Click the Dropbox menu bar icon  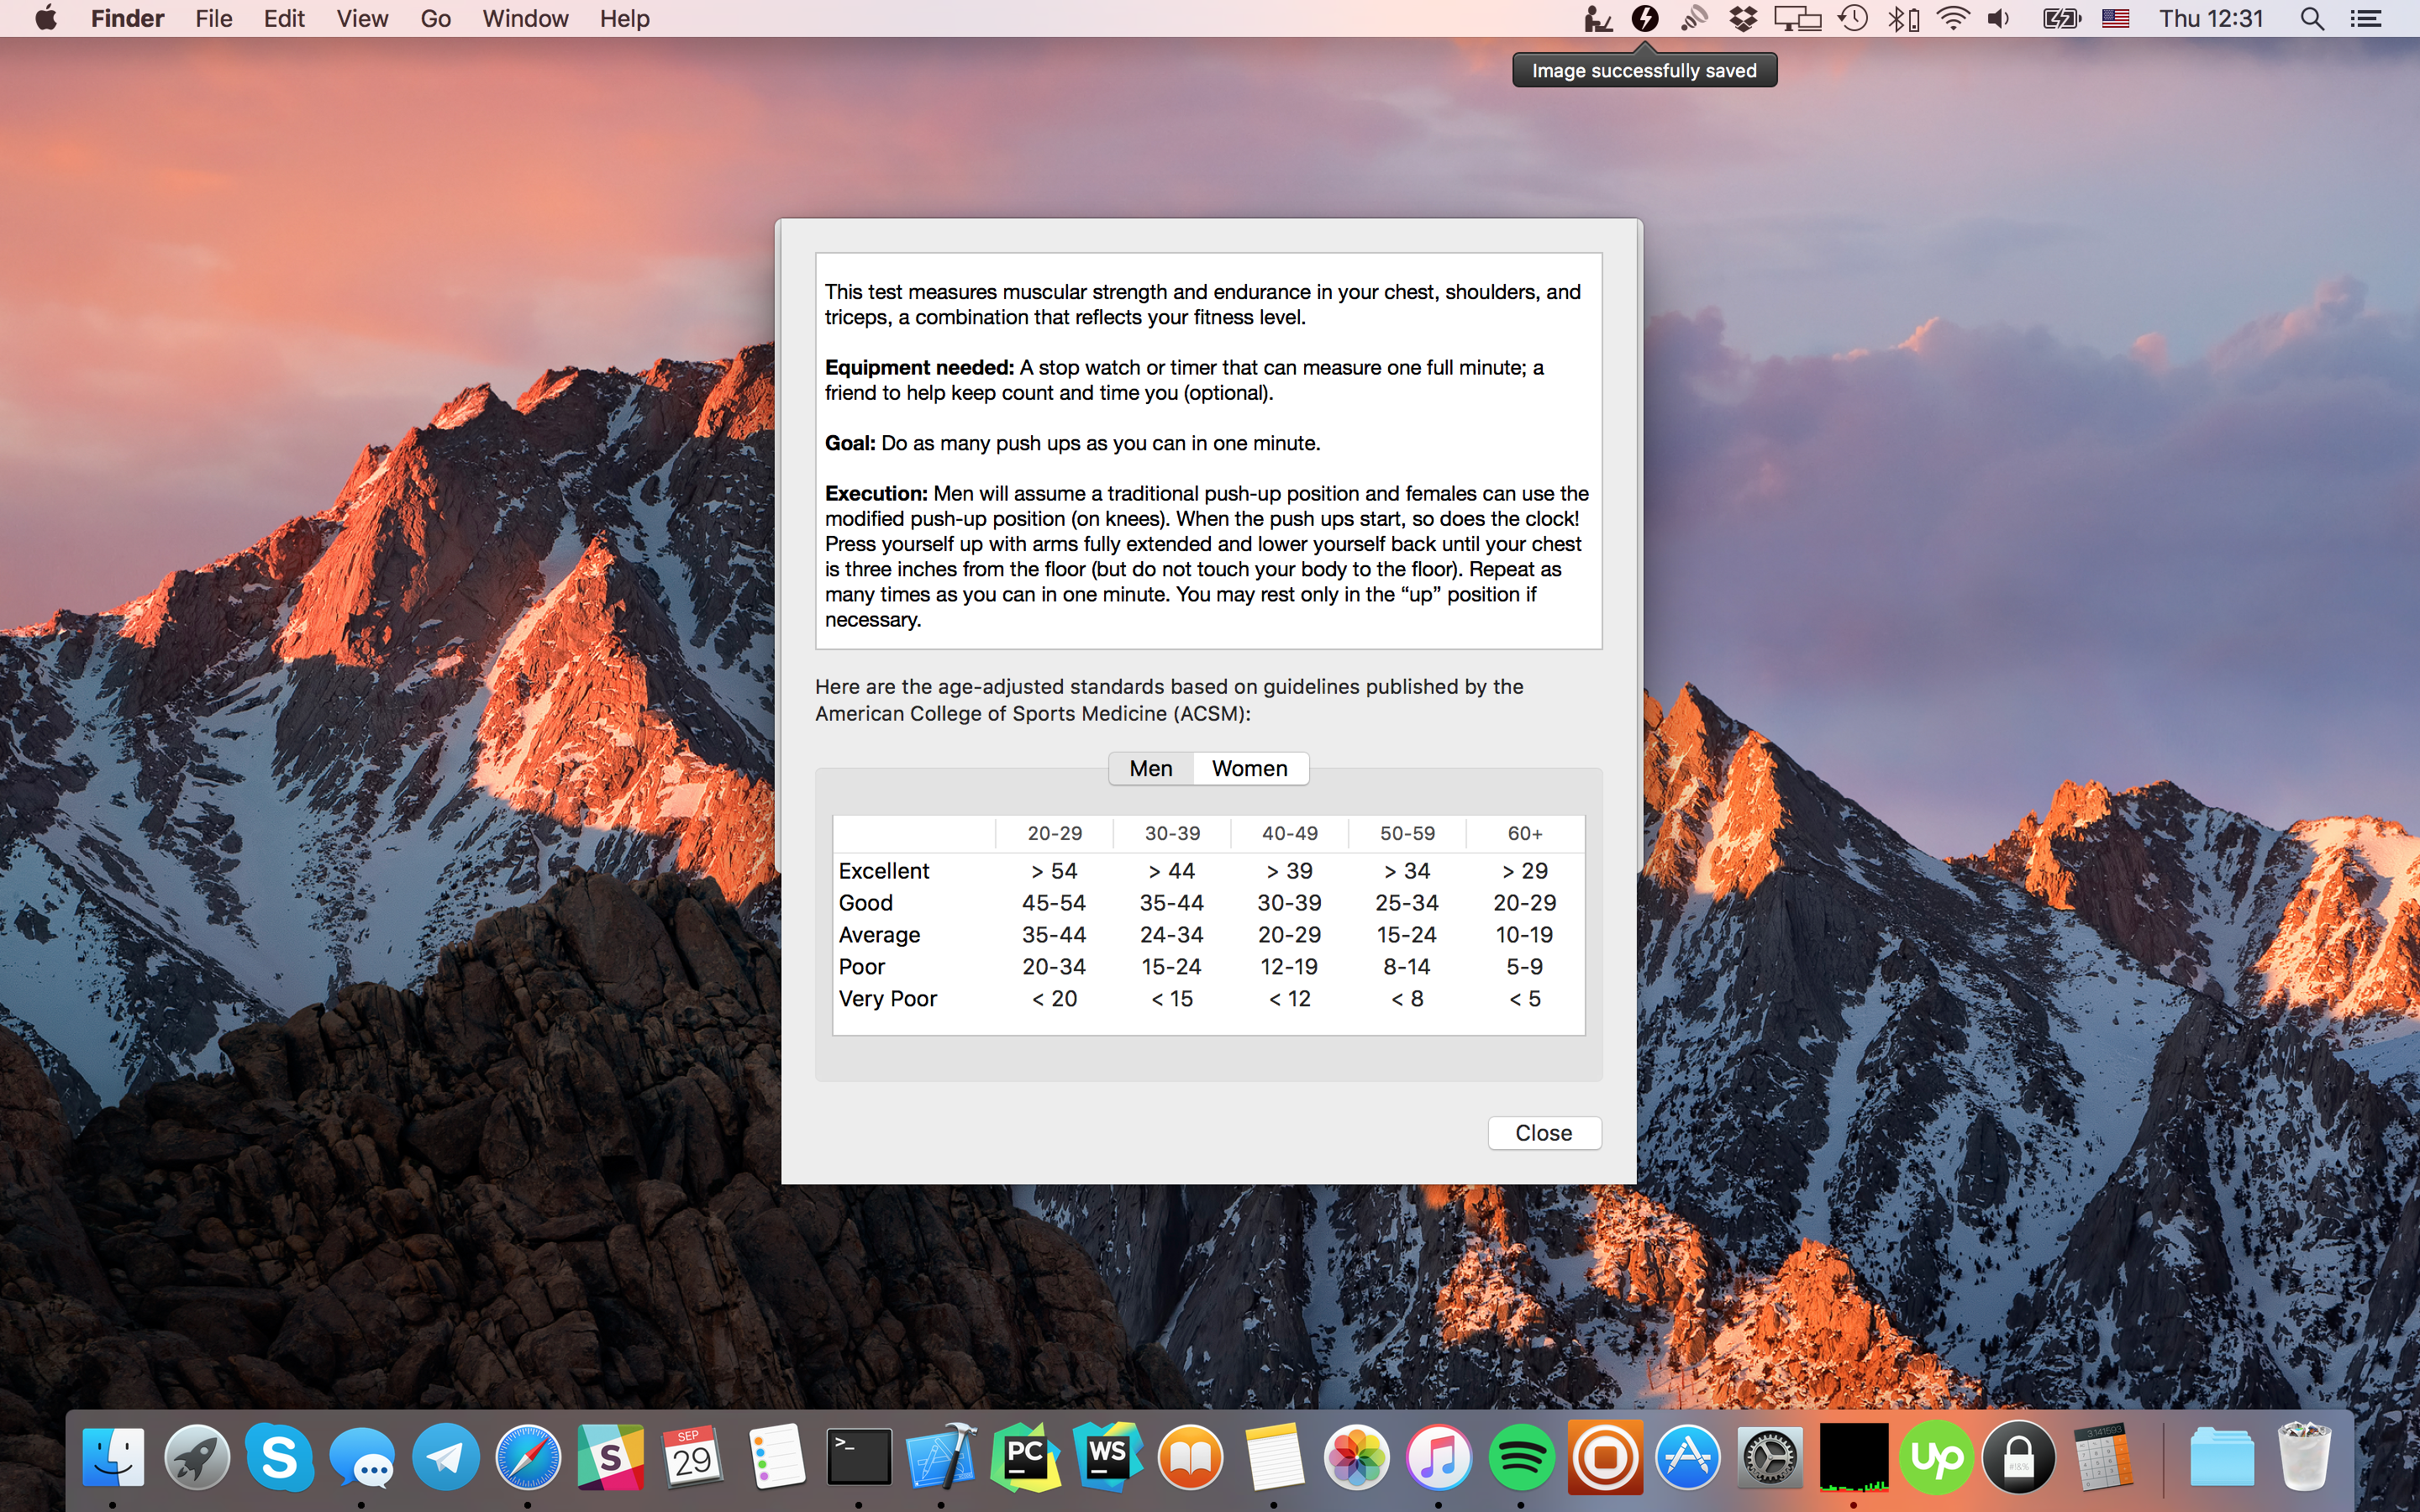point(1743,19)
